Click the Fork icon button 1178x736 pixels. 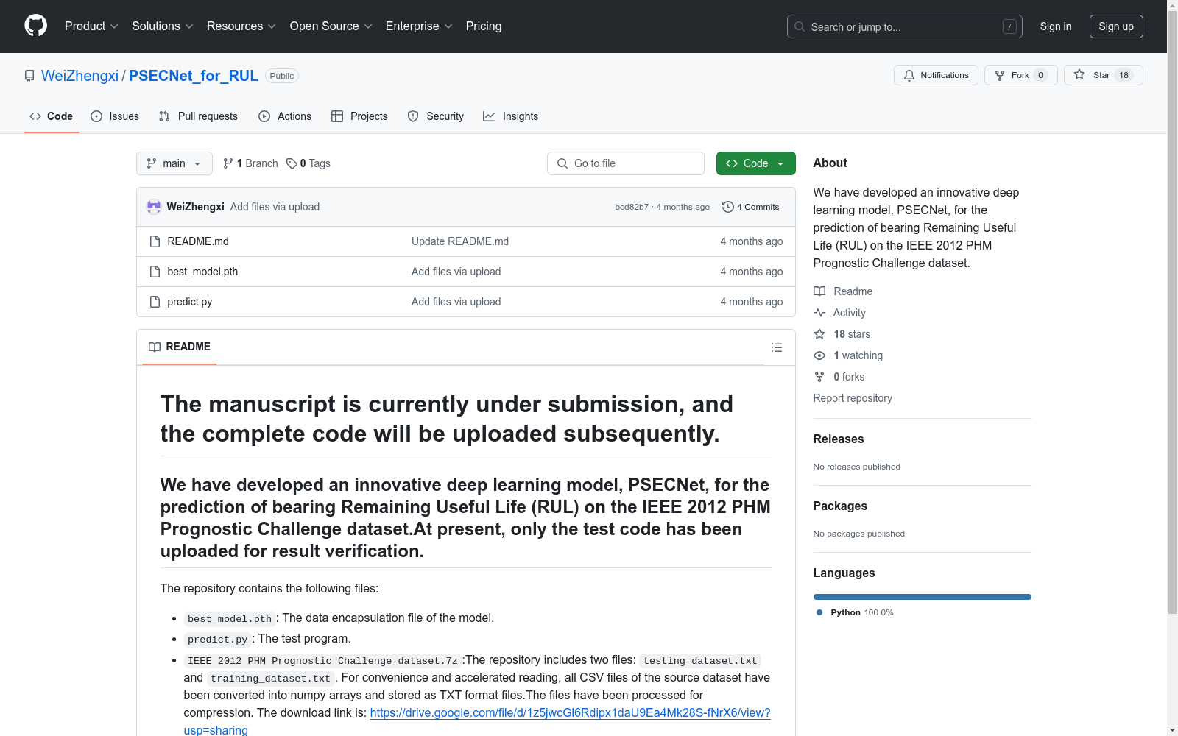(x=1000, y=75)
